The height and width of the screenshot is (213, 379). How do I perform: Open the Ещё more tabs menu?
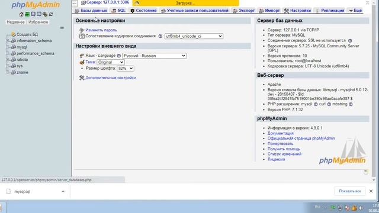tap(355, 11)
